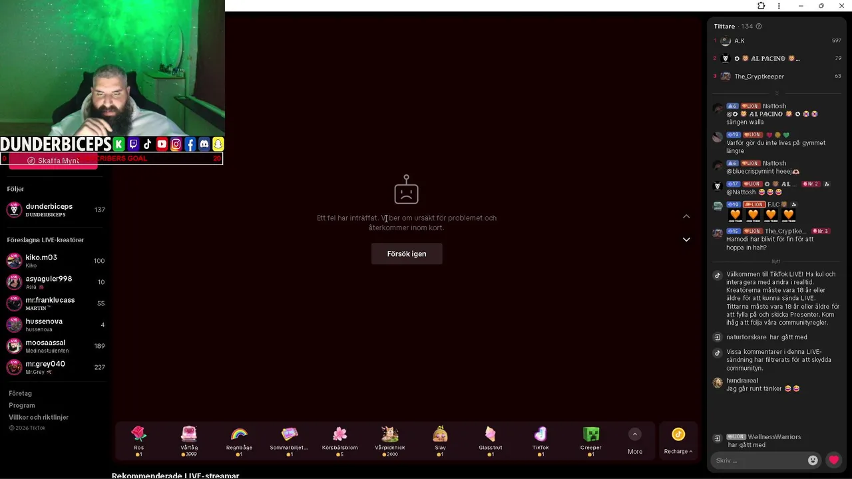Click the heart like button

point(833,460)
